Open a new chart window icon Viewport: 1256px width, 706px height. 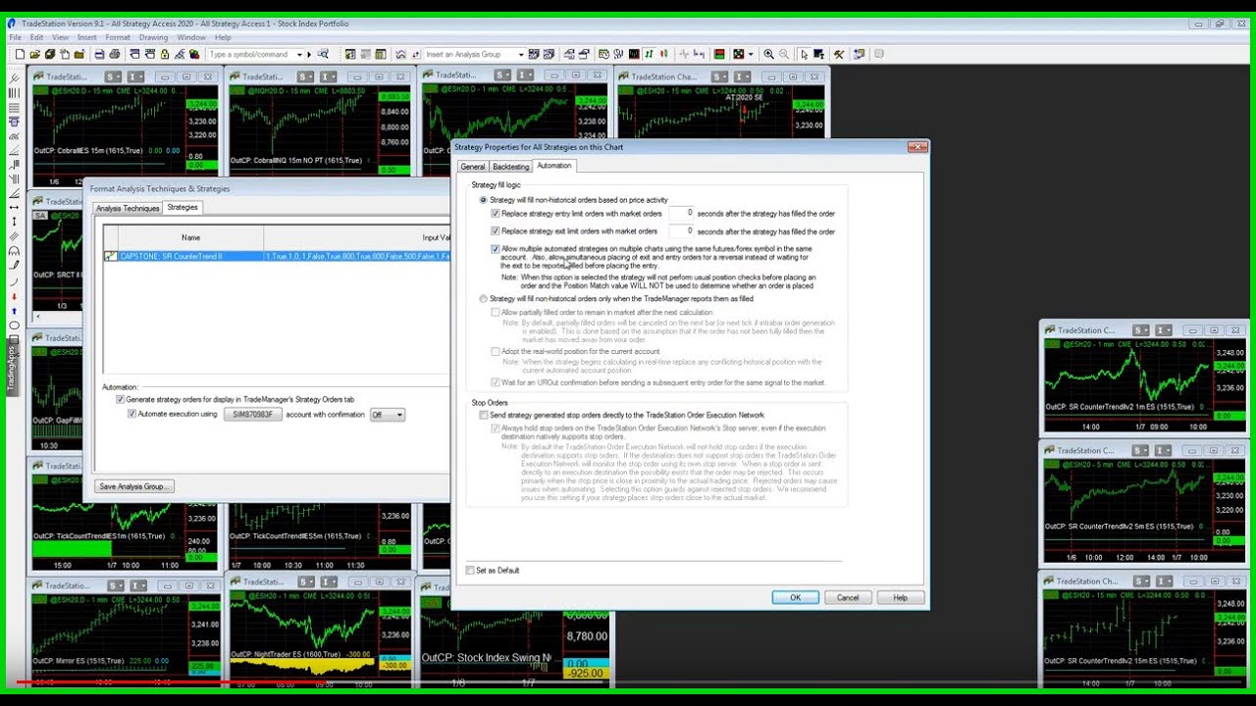(349, 54)
